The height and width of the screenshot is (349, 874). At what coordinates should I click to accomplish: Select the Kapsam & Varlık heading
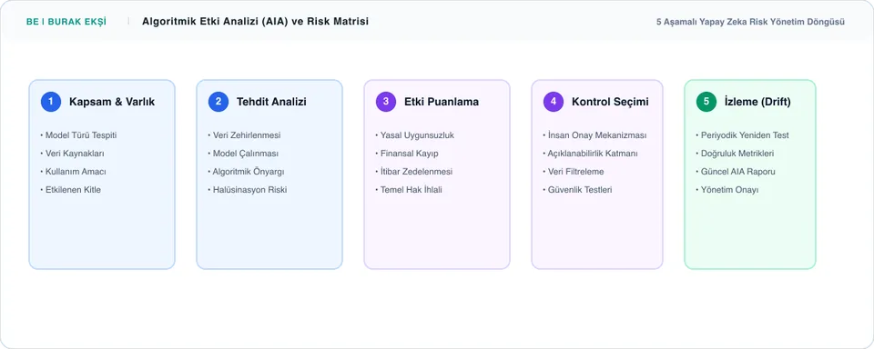pyautogui.click(x=112, y=102)
